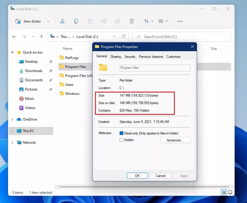Switch to the Security tab

pyautogui.click(x=130, y=57)
